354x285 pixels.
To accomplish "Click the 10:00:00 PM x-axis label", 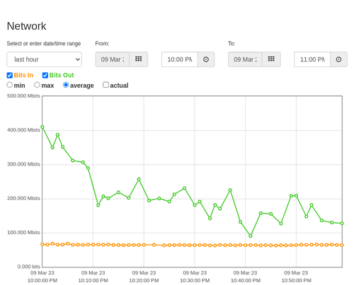I will pos(42,281).
